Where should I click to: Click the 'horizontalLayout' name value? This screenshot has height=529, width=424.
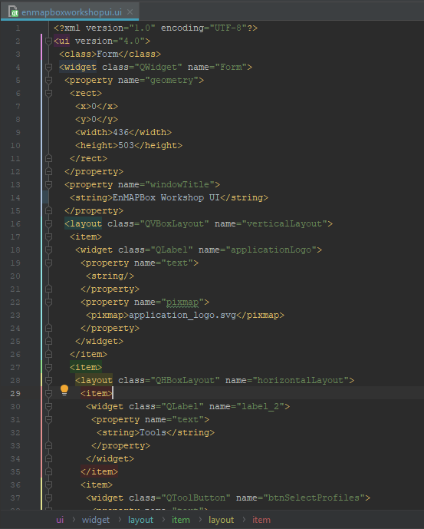click(x=301, y=381)
